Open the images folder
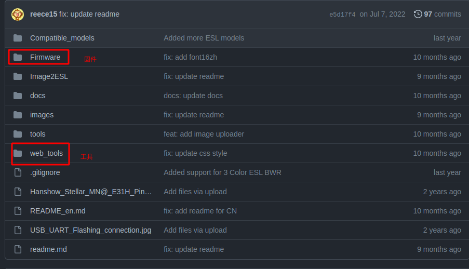This screenshot has width=469, height=269. click(x=42, y=115)
